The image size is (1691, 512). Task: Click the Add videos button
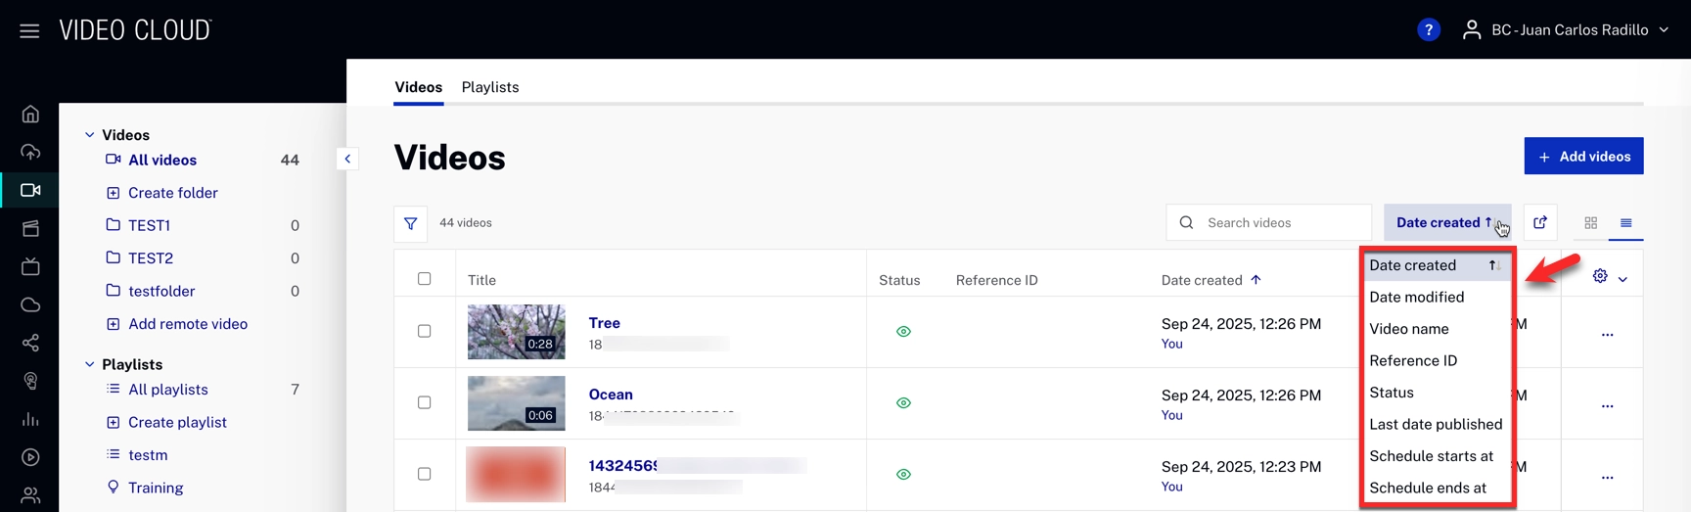[x=1583, y=157]
